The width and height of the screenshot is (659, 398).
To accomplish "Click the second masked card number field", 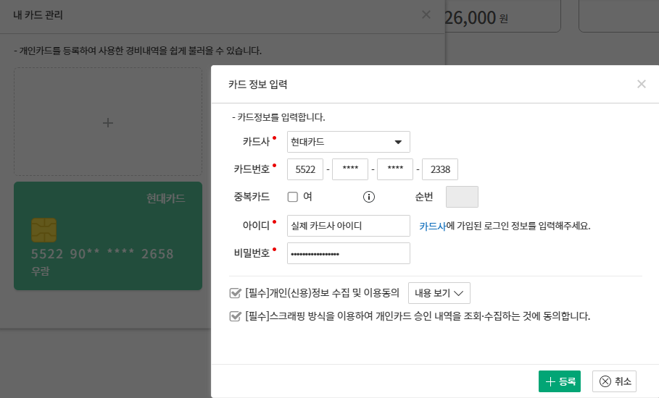I will click(x=350, y=169).
